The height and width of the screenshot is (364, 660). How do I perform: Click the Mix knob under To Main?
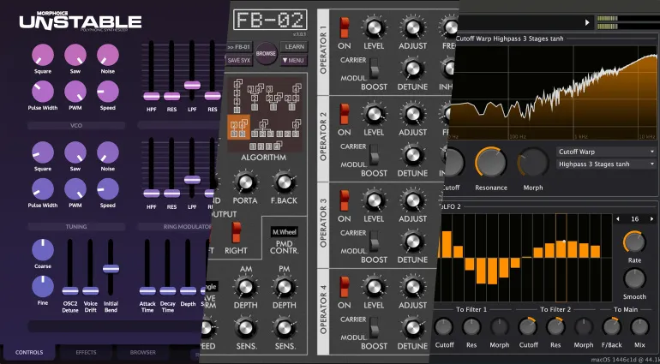pyautogui.click(x=639, y=327)
